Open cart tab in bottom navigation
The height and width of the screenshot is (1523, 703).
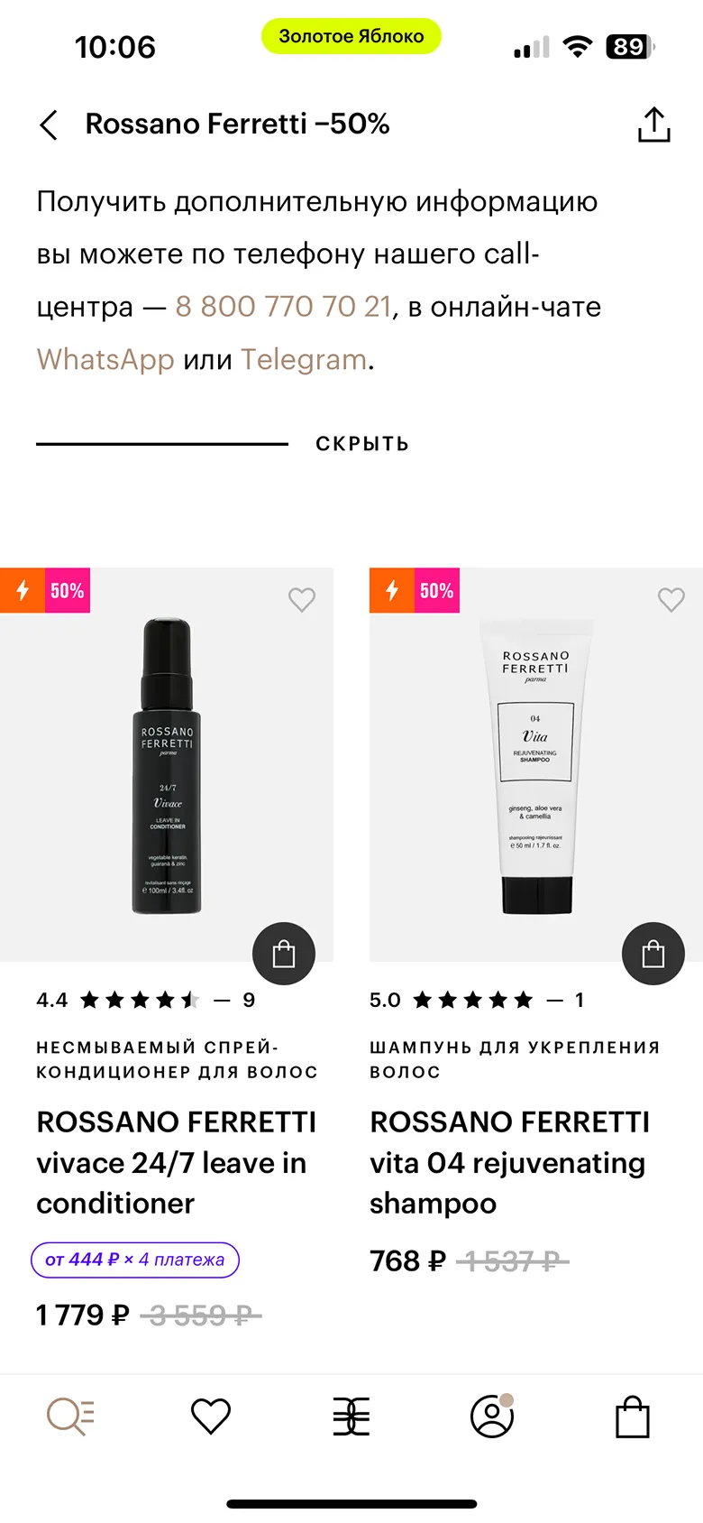[x=633, y=1417]
